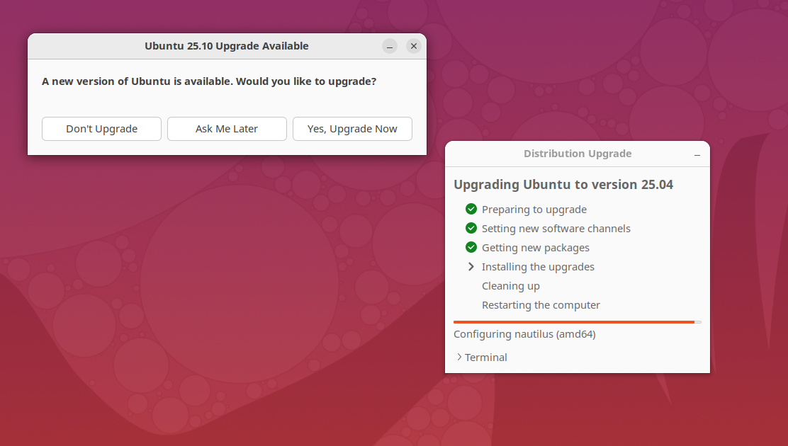Click the orange upgrade progress bar
This screenshot has height=446, width=788.
click(574, 322)
